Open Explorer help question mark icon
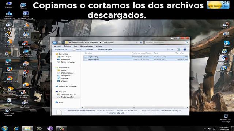Viewport: 234px width, 131px height. point(185,49)
